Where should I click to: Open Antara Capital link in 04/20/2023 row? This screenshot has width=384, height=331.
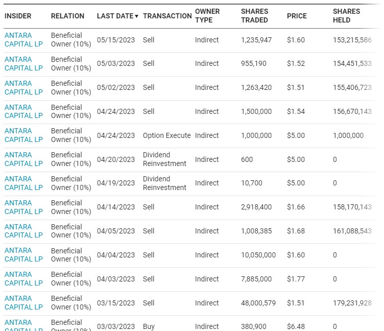23,159
